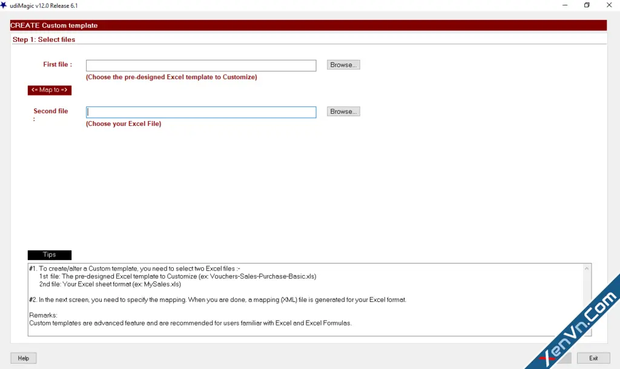Viewport: 620px width, 369px height.
Task: Click the First file input field
Action: click(201, 65)
